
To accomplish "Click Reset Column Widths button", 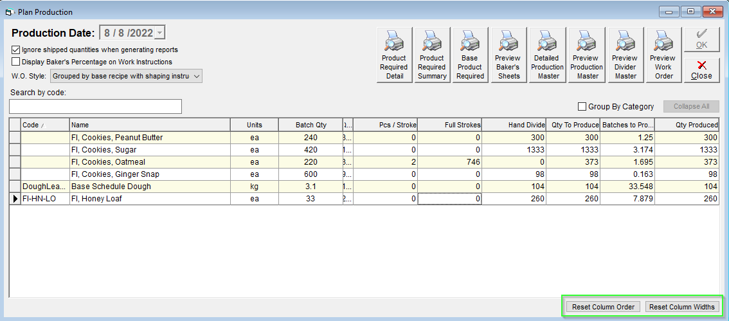I will coord(681,307).
